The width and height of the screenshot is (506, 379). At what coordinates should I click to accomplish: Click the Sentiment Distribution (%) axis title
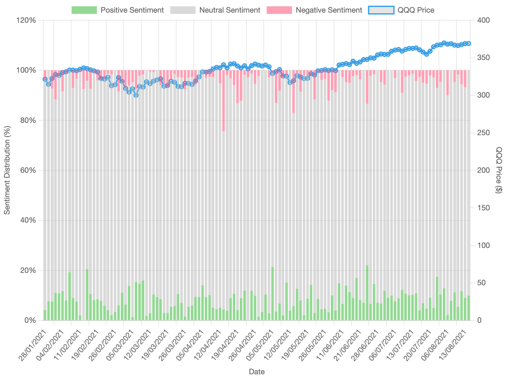click(7, 170)
